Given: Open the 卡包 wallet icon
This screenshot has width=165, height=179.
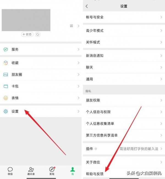Looking at the screenshot, I should click(5, 86).
